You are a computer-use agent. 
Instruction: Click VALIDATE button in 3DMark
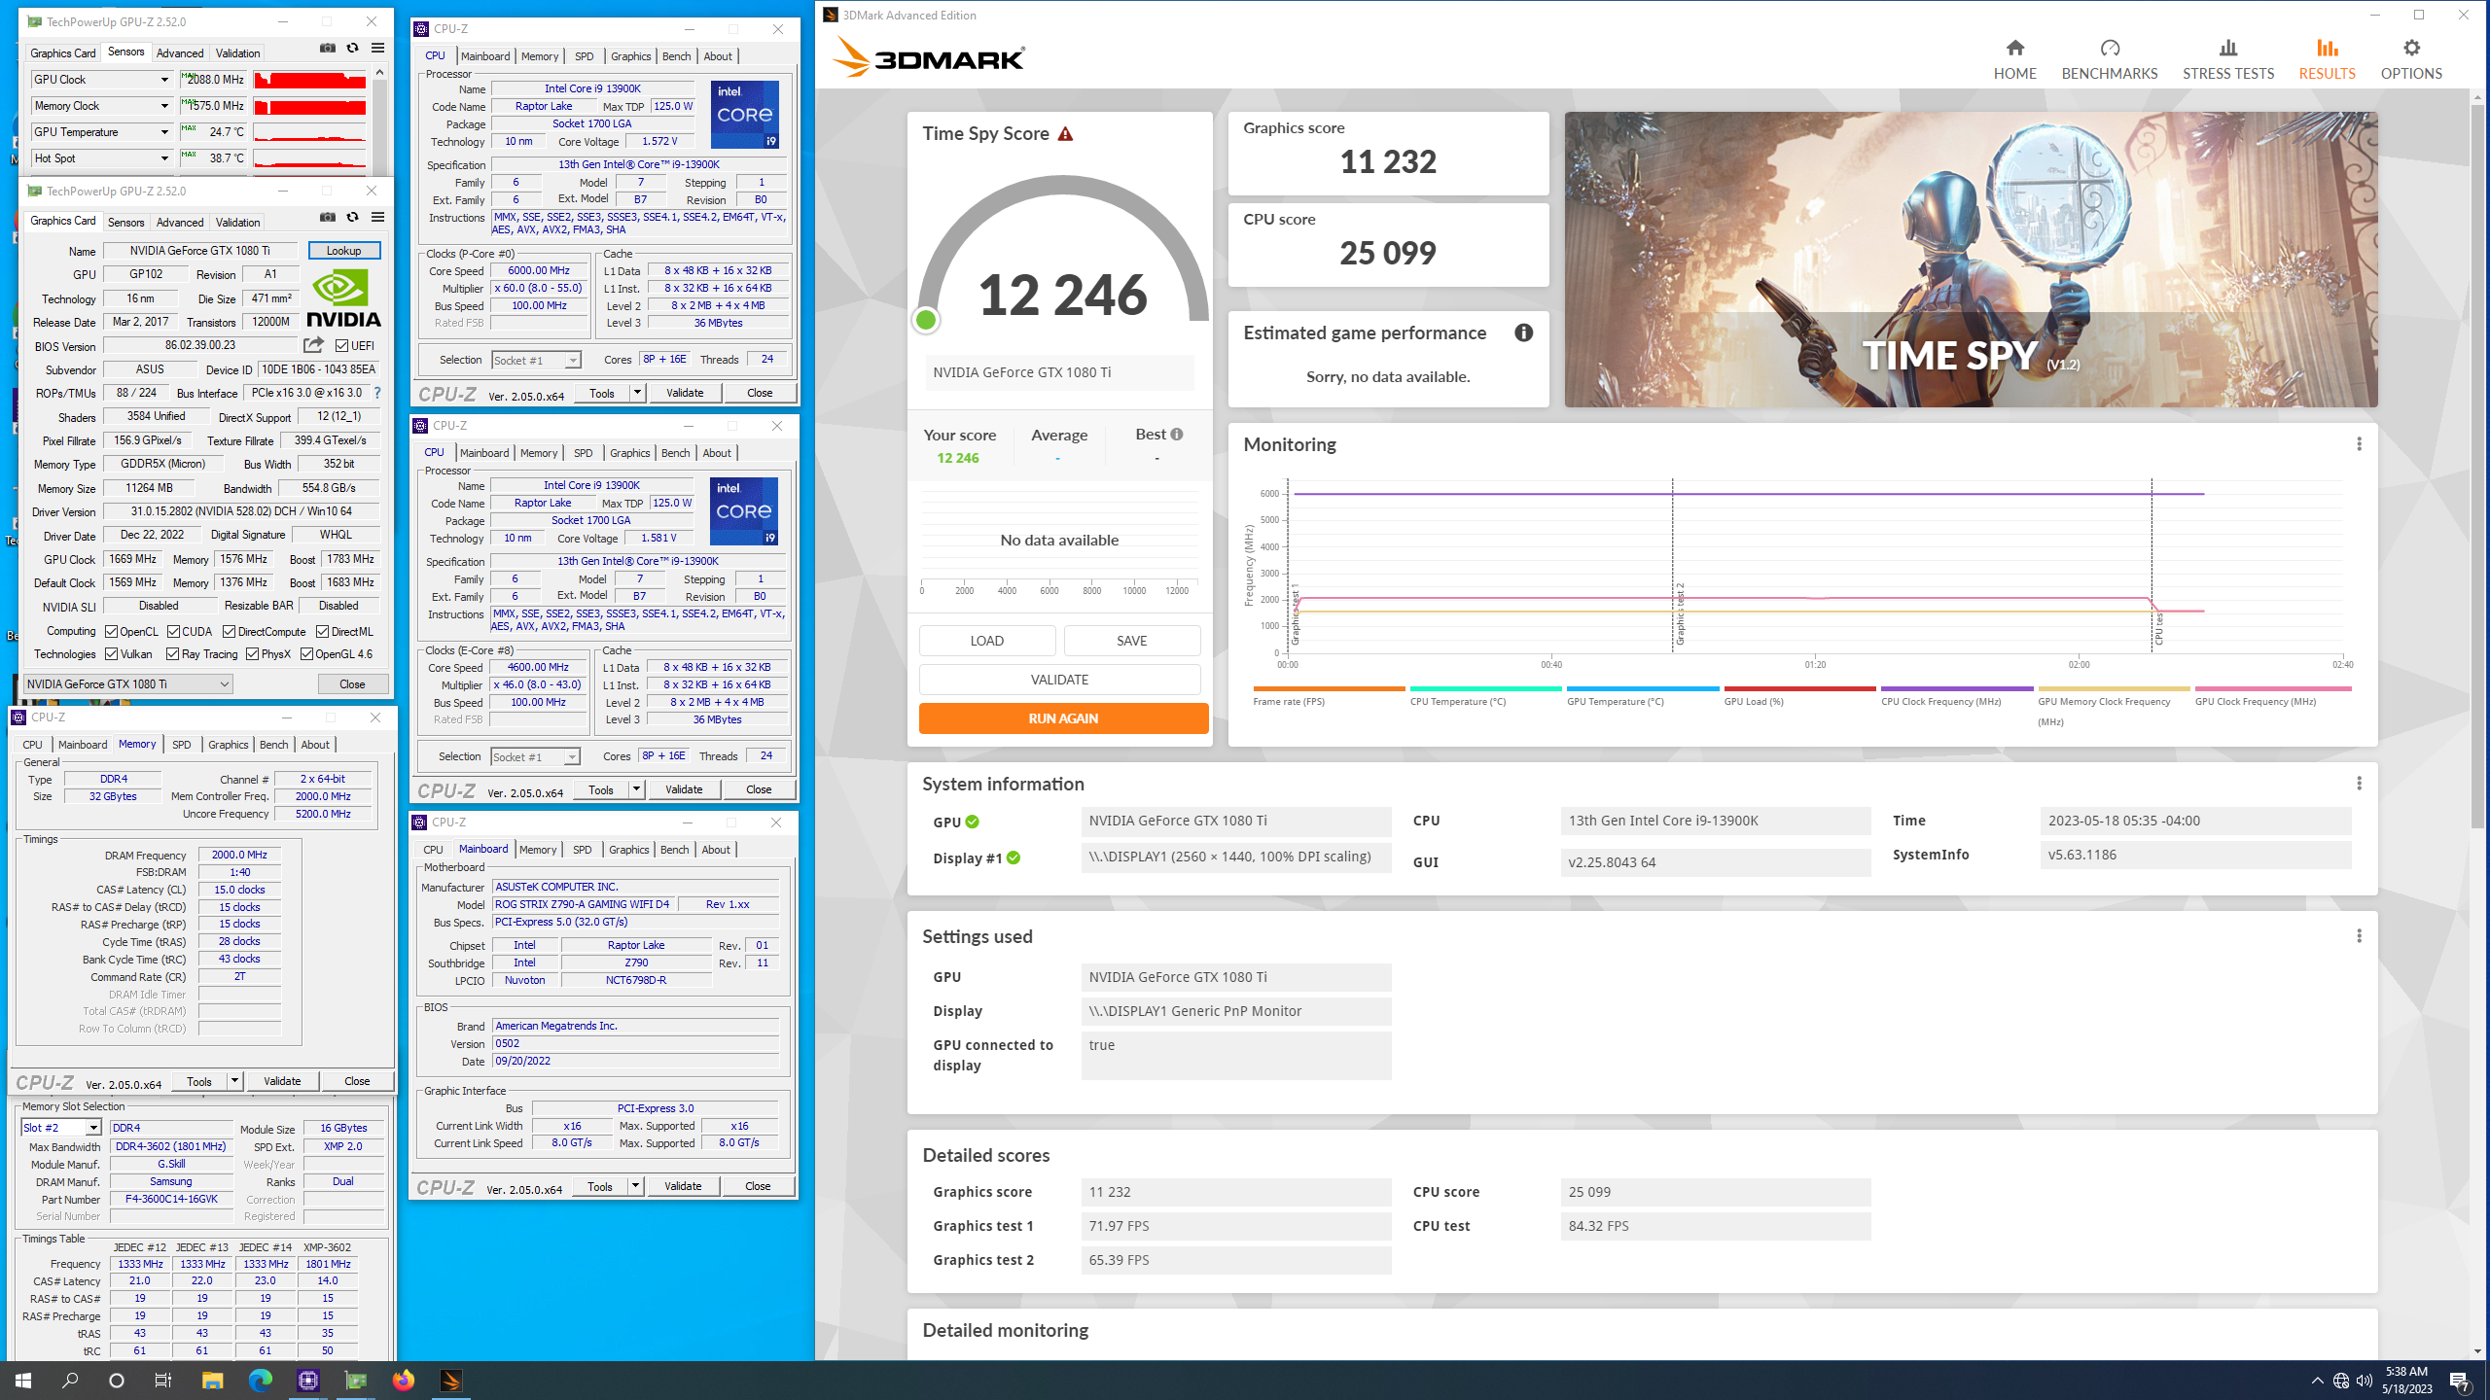point(1059,680)
